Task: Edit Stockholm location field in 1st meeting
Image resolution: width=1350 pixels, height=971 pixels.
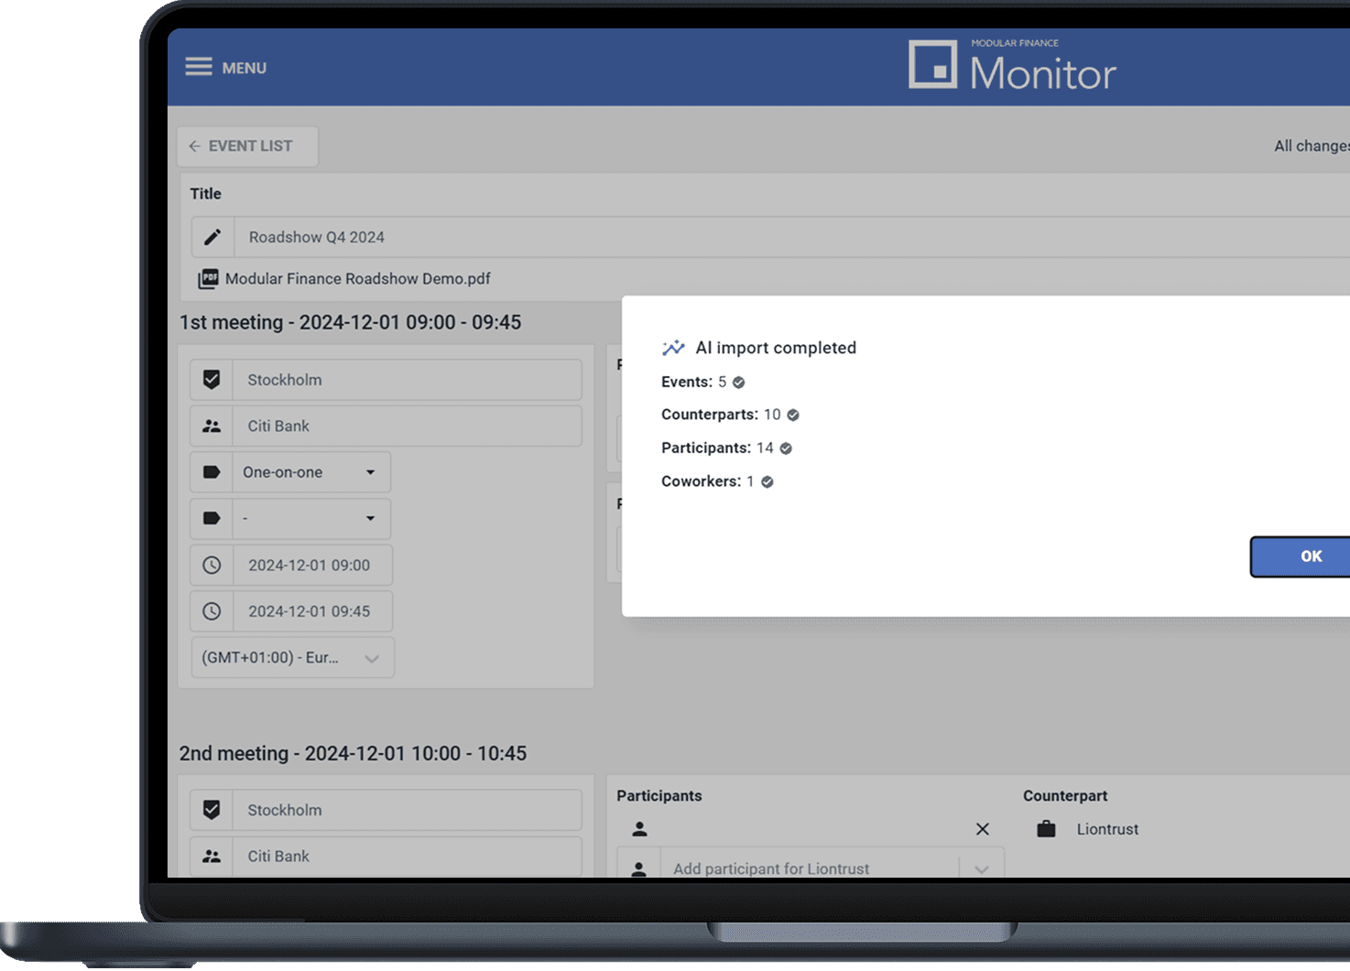Action: click(408, 379)
